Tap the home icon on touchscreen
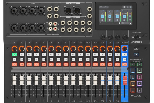154x103 pixels. click(131, 7)
